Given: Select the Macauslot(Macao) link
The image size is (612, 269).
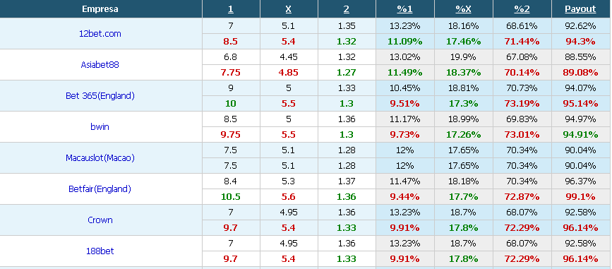Looking at the screenshot, I should click(100, 158).
